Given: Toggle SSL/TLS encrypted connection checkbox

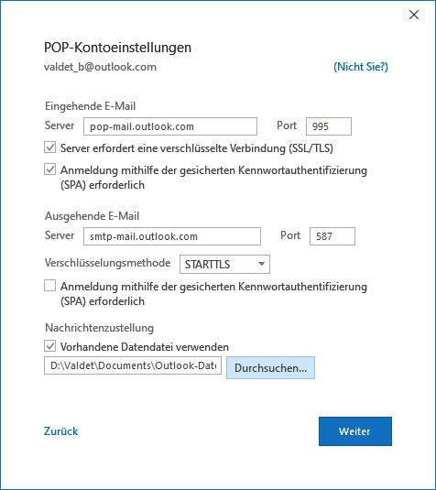Looking at the screenshot, I should [x=50, y=147].
